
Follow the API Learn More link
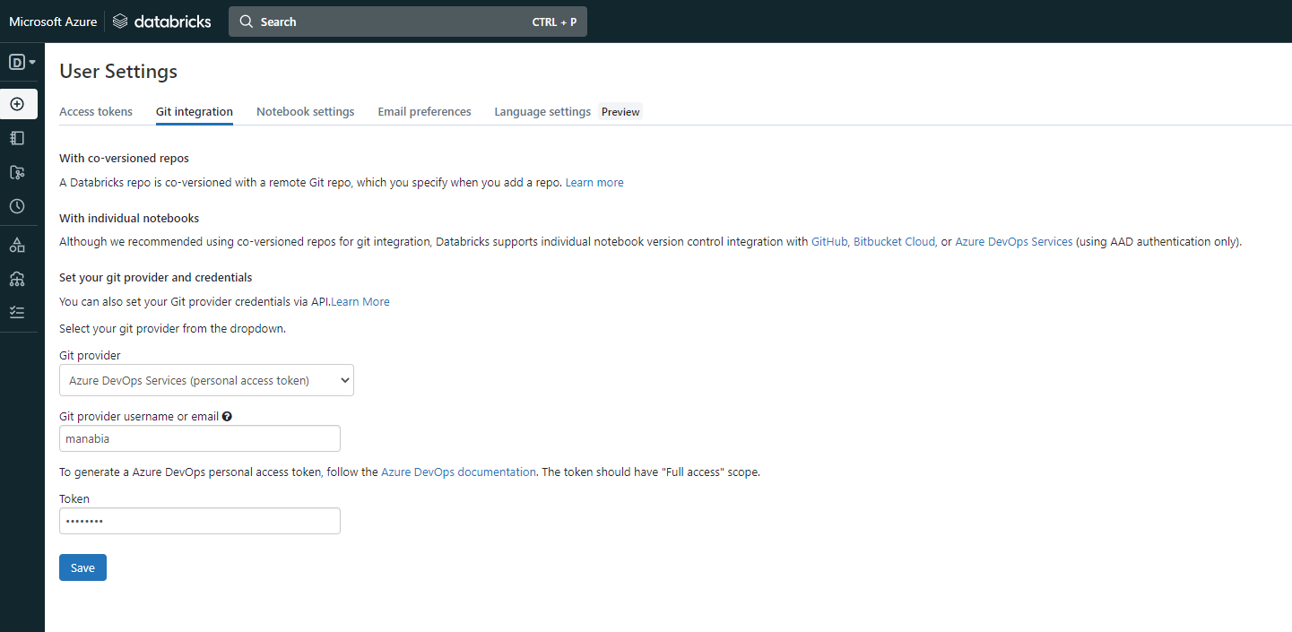tap(360, 302)
